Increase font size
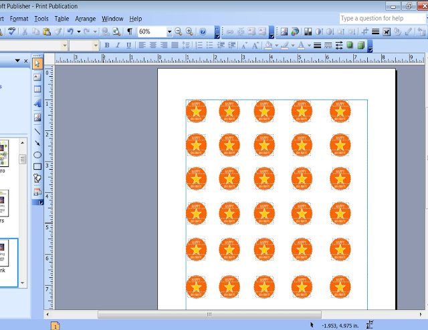This screenshot has height=330, width=428. point(255,45)
